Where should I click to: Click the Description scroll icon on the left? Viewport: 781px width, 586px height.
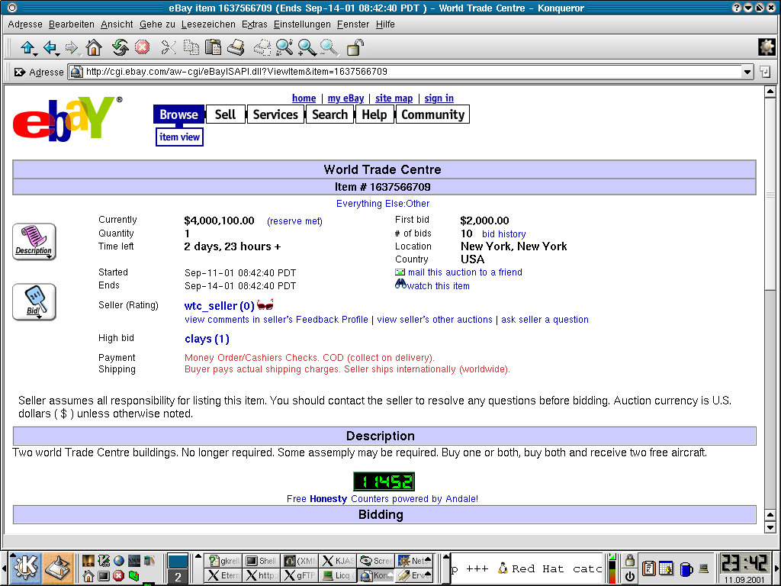coord(34,242)
